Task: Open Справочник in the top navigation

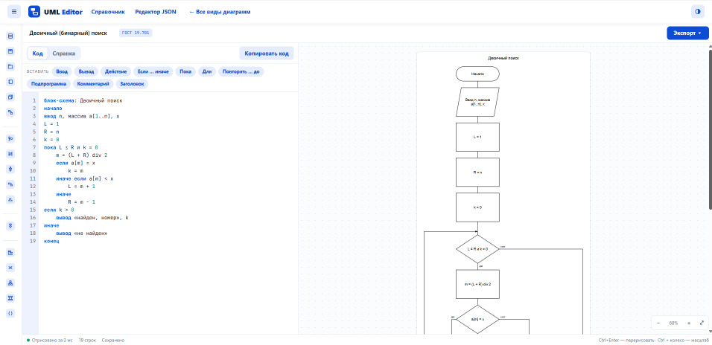Action: coord(108,12)
